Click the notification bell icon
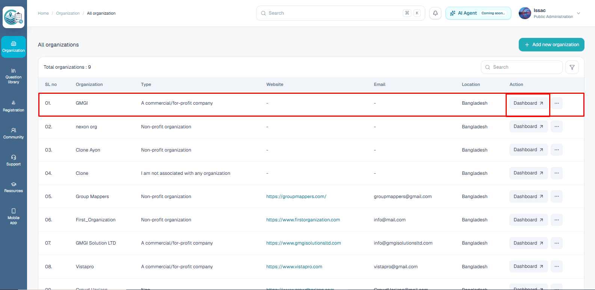 point(435,13)
